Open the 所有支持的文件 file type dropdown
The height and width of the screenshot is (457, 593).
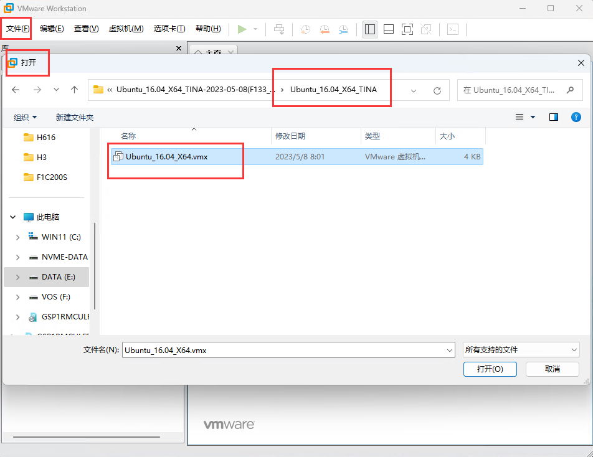[x=521, y=350]
